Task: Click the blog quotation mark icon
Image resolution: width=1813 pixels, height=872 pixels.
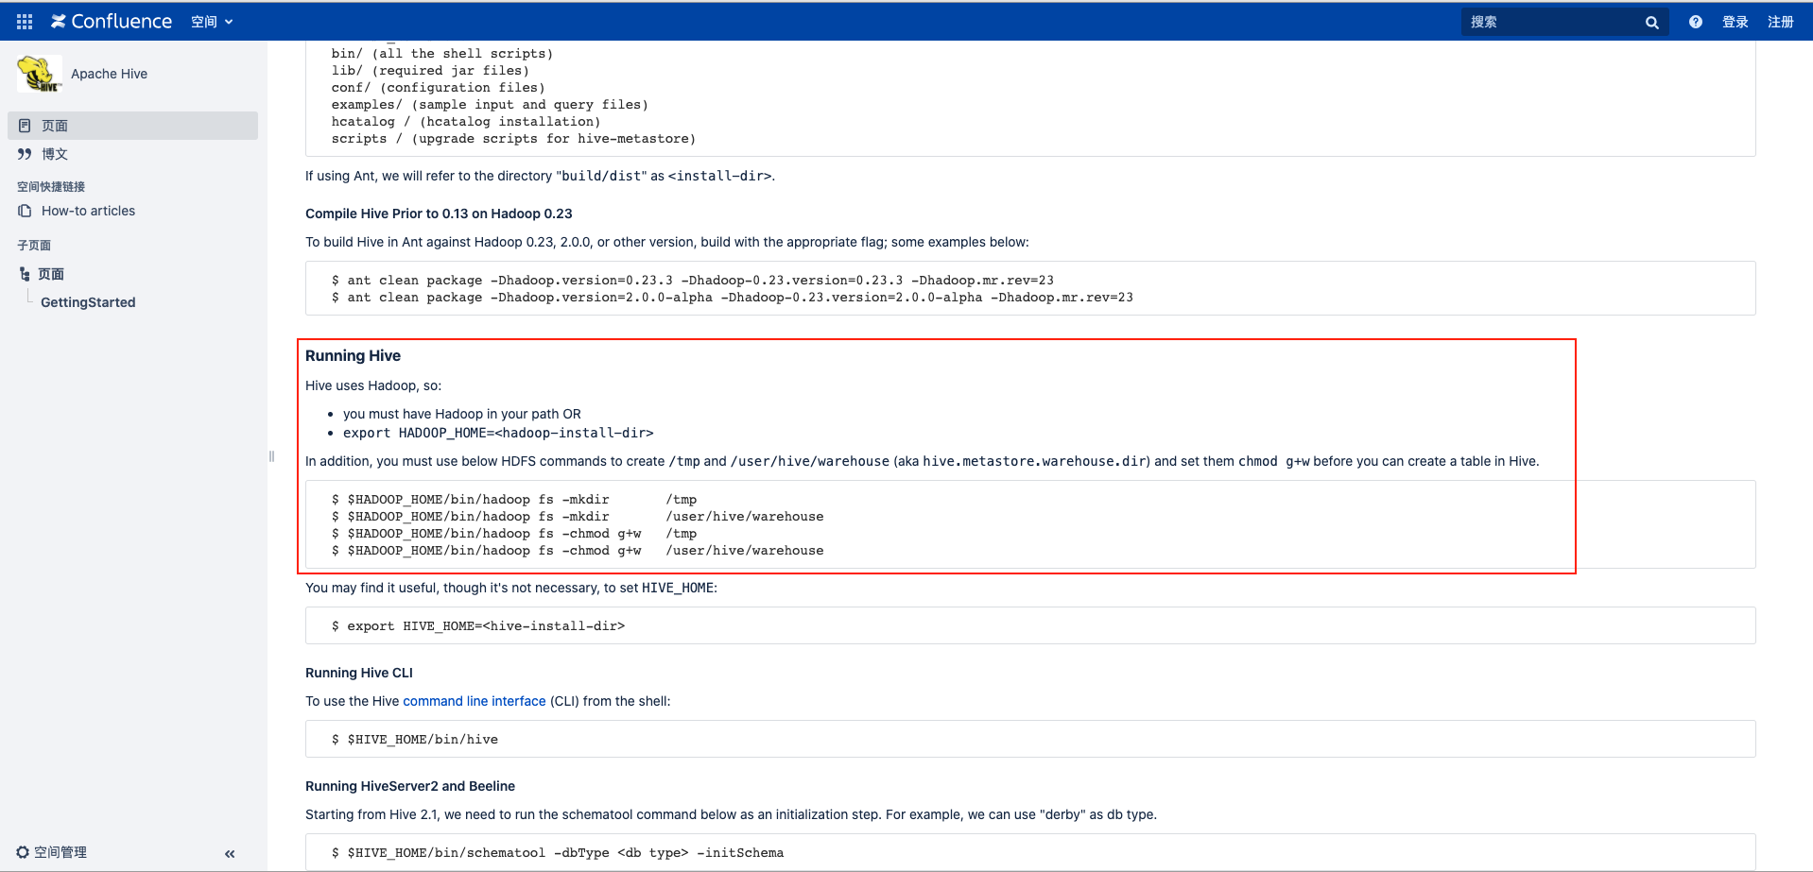Action: click(x=25, y=154)
